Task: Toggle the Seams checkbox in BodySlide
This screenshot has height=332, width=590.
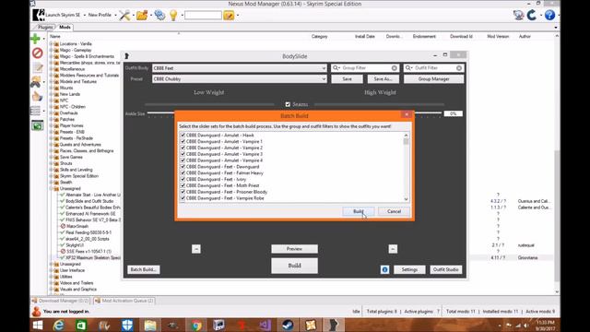Action: 288,104
